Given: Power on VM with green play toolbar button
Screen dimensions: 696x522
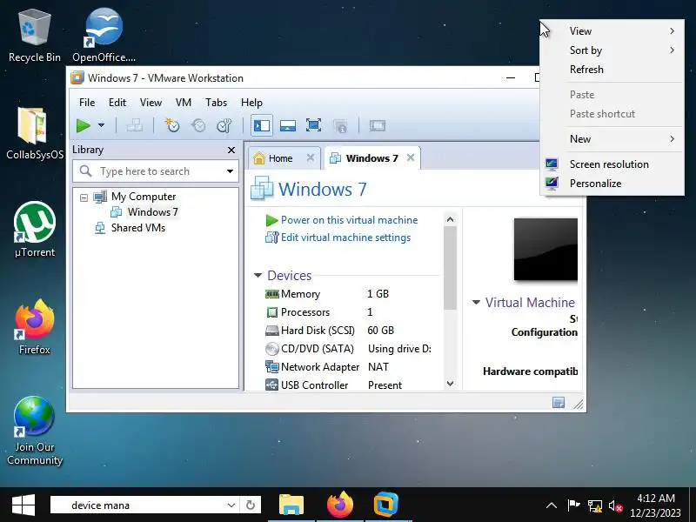Looking at the screenshot, I should tap(83, 125).
